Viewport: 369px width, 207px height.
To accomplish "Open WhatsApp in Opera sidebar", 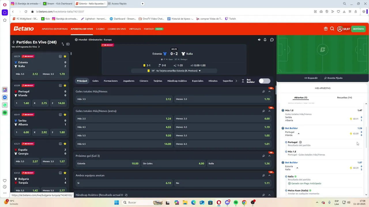I will (x=5, y=105).
